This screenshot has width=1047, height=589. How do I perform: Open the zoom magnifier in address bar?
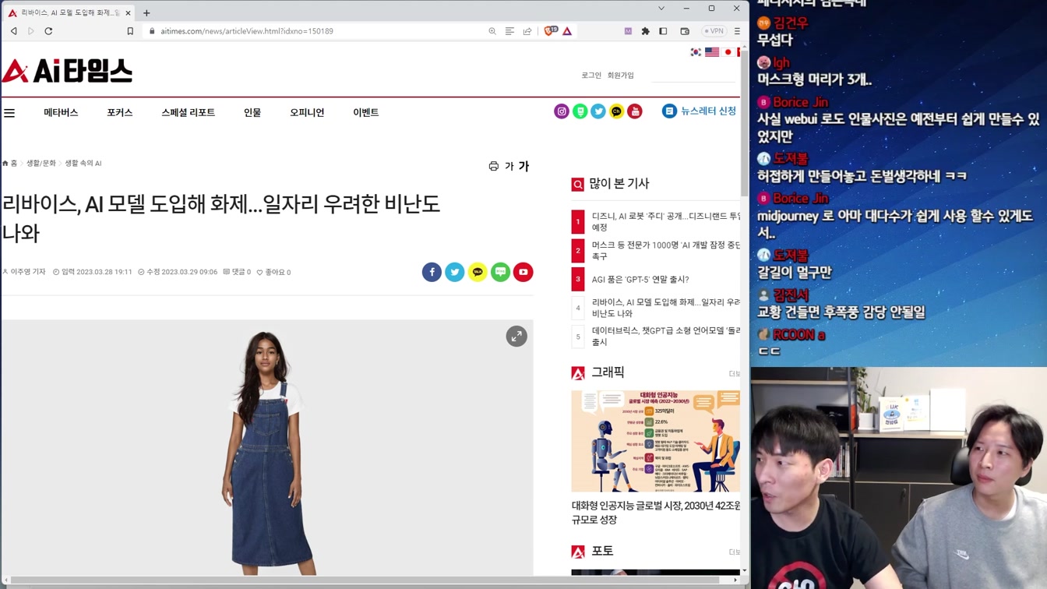492,31
